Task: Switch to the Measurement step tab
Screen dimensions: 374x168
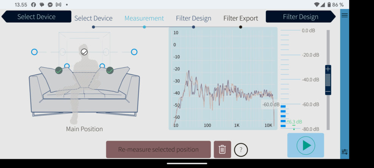Action: 144,18
